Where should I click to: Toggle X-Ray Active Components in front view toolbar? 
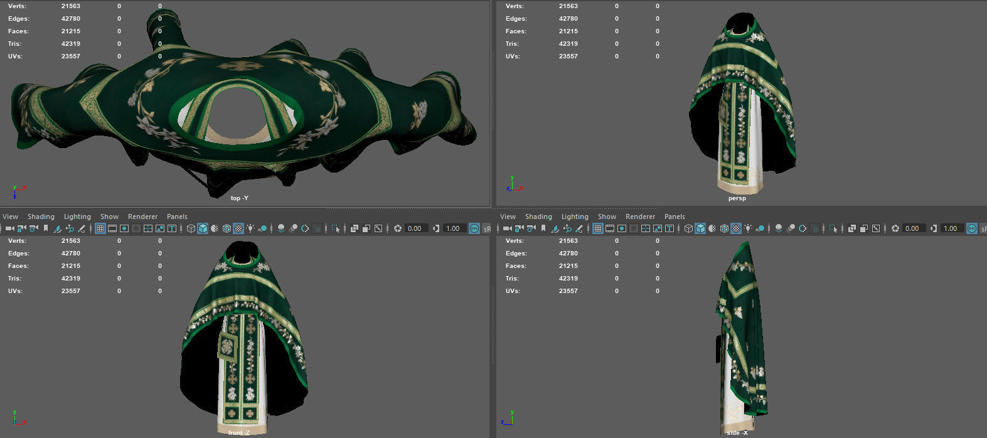[366, 228]
